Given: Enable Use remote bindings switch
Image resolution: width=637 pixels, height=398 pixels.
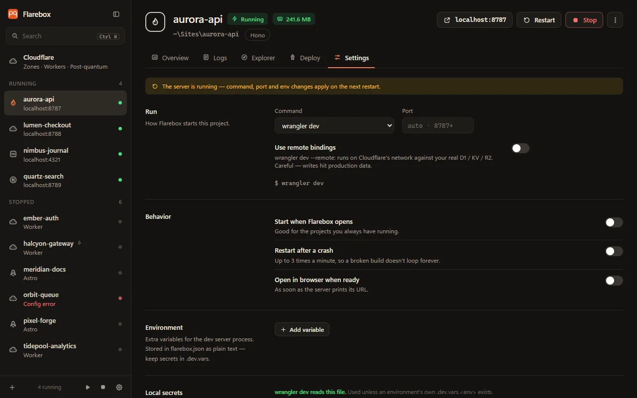Looking at the screenshot, I should (521, 148).
